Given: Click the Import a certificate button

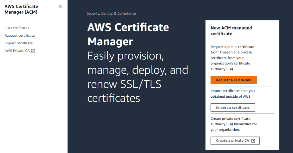Looking at the screenshot, I should click(233, 107).
